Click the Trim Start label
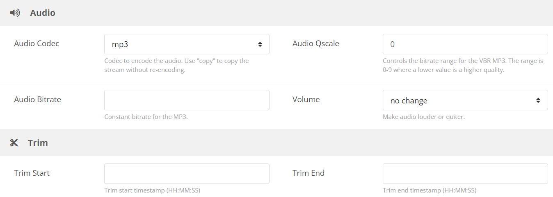Screen dimensions: 553x197 (x=32, y=173)
